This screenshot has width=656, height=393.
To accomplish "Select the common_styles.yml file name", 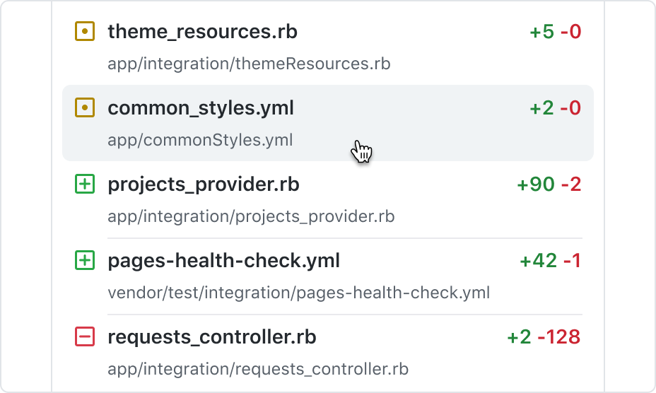I will click(x=201, y=108).
